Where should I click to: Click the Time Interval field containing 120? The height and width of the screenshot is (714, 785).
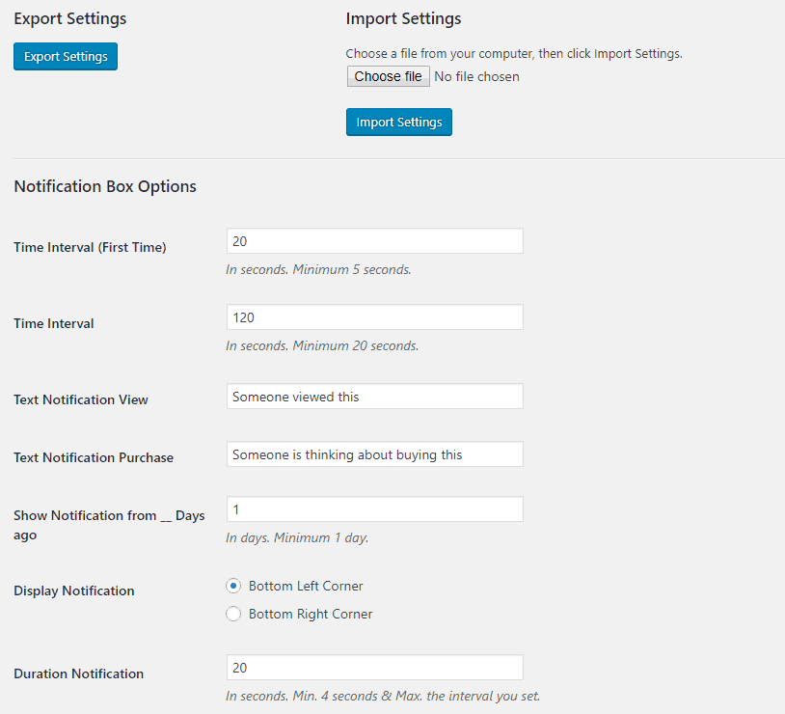[374, 317]
